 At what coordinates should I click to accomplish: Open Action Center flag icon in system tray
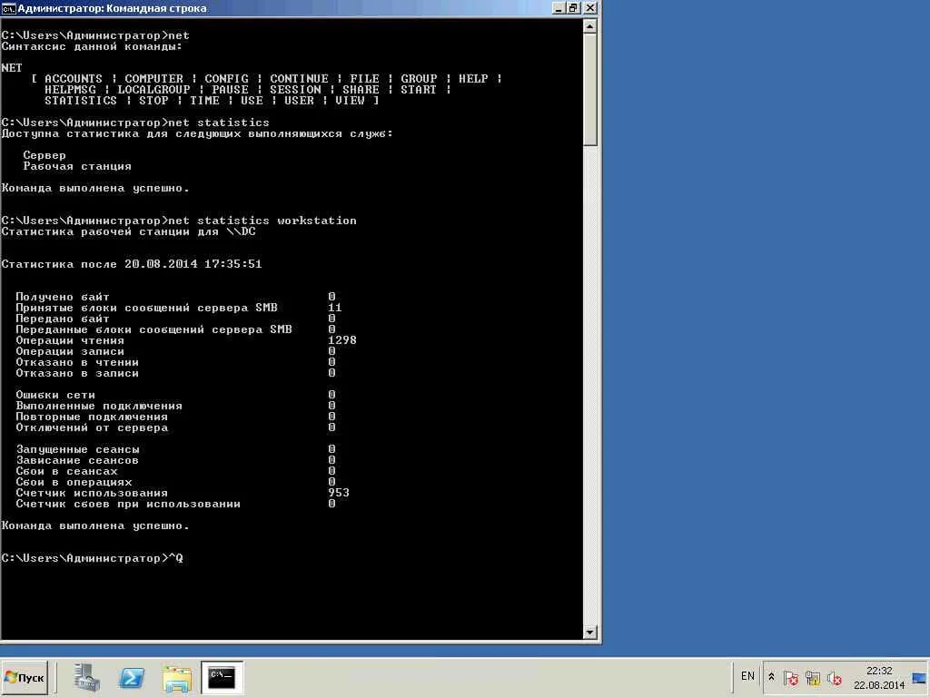tap(790, 678)
